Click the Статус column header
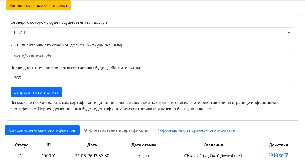Viewport: 305px width, 161px height. click(x=21, y=145)
